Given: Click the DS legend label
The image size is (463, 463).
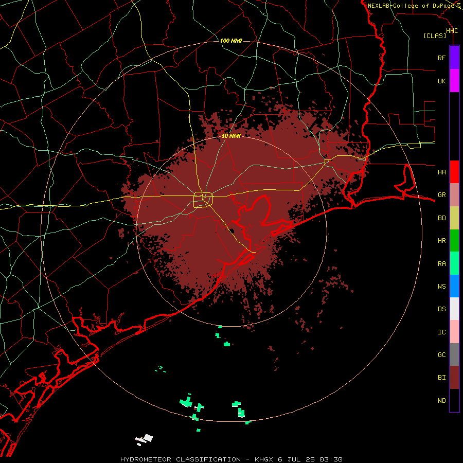Looking at the screenshot, I should pyautogui.click(x=441, y=309).
